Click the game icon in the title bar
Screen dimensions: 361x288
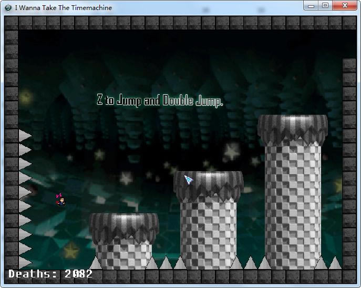(8, 8)
